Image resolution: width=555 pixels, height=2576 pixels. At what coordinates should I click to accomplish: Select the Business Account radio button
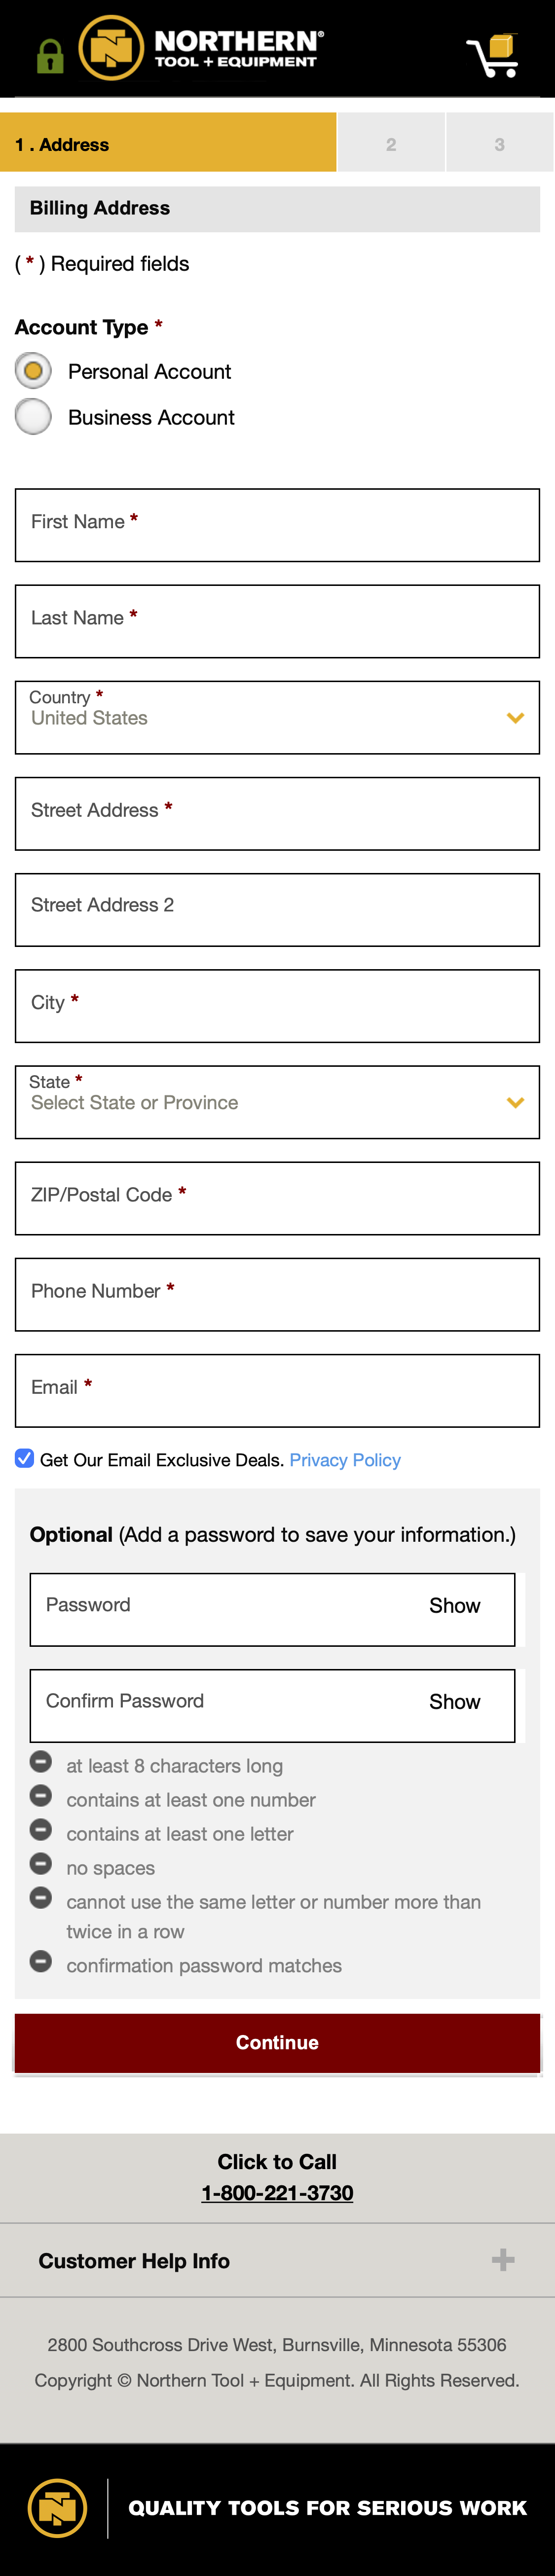[33, 417]
